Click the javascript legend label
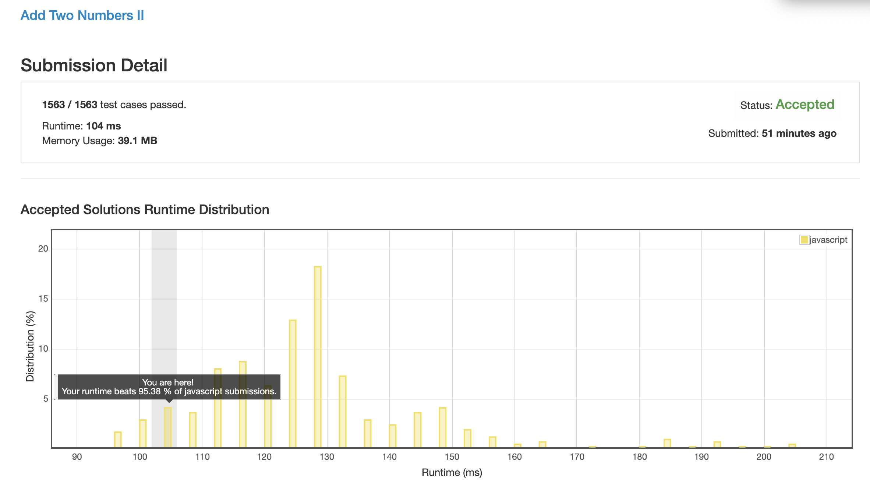This screenshot has height=487, width=870. (x=828, y=240)
